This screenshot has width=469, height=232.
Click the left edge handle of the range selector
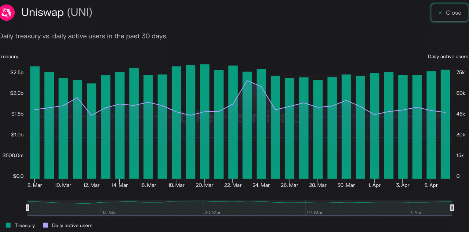tap(27, 207)
